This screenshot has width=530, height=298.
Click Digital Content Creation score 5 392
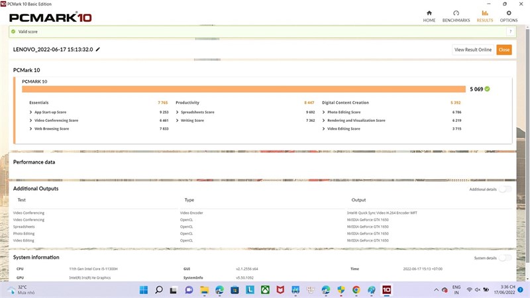[455, 103]
